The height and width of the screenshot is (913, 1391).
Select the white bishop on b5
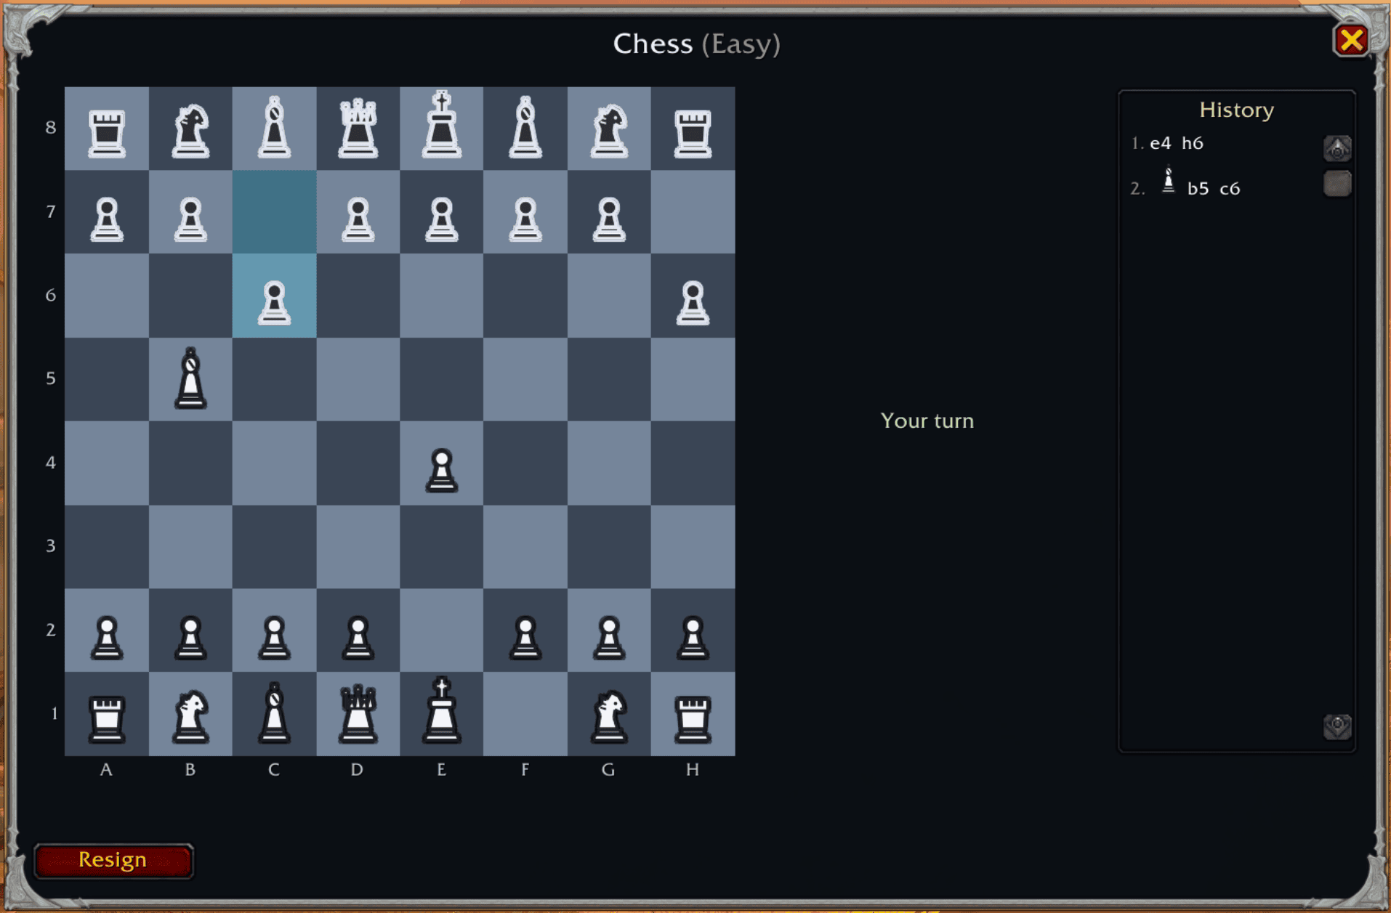tap(190, 378)
